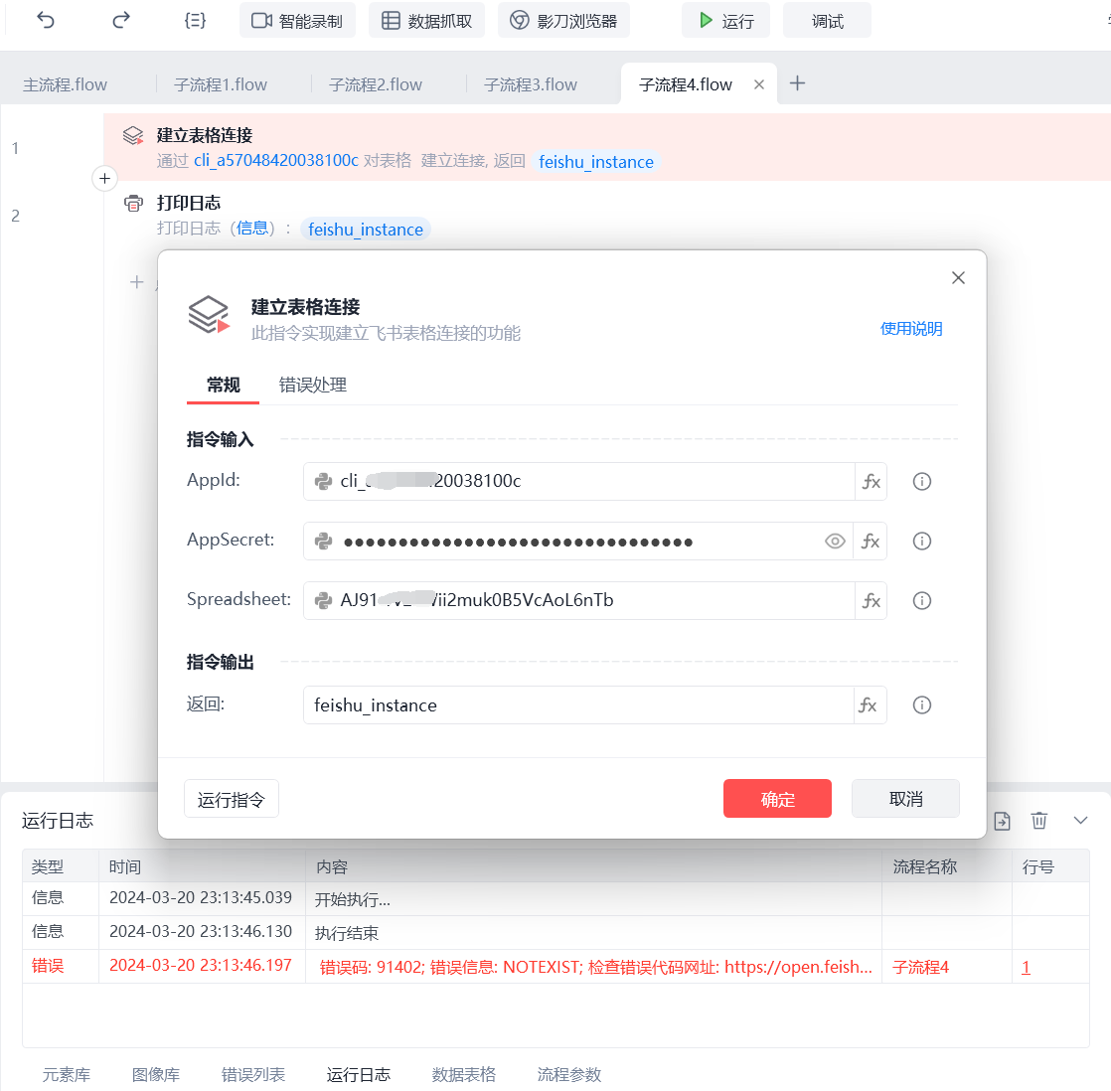The width and height of the screenshot is (1111, 1091).
Task: Reveal AppSecret with the eye icon
Action: tap(835, 542)
